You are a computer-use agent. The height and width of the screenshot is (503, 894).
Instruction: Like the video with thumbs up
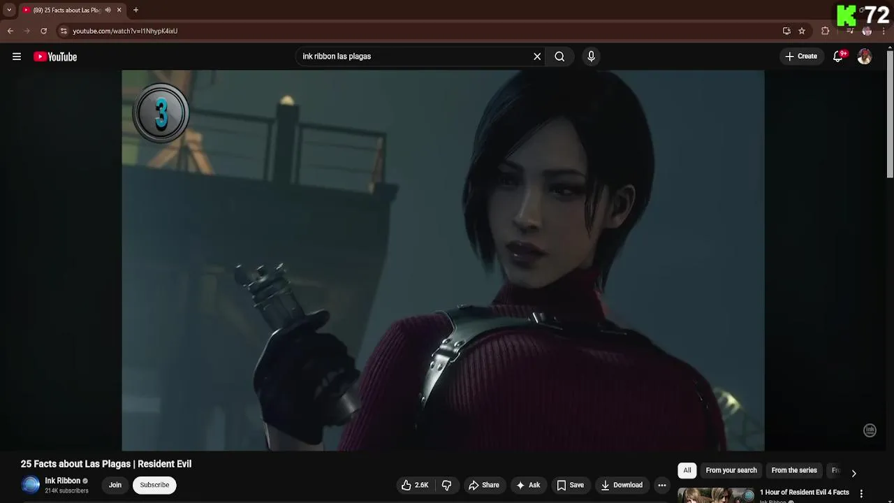tap(415, 485)
